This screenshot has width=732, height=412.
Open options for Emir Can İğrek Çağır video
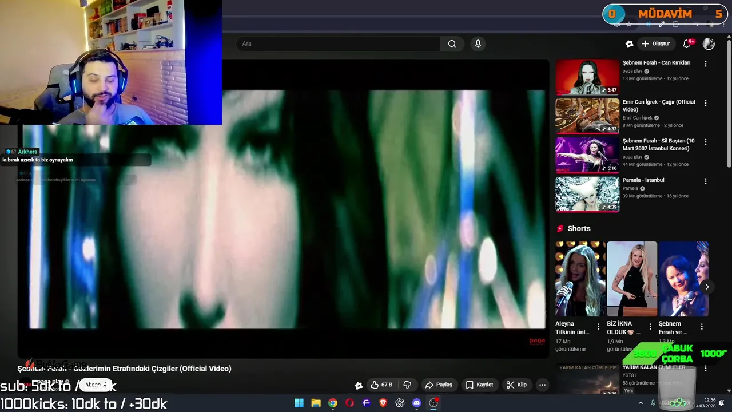(705, 103)
